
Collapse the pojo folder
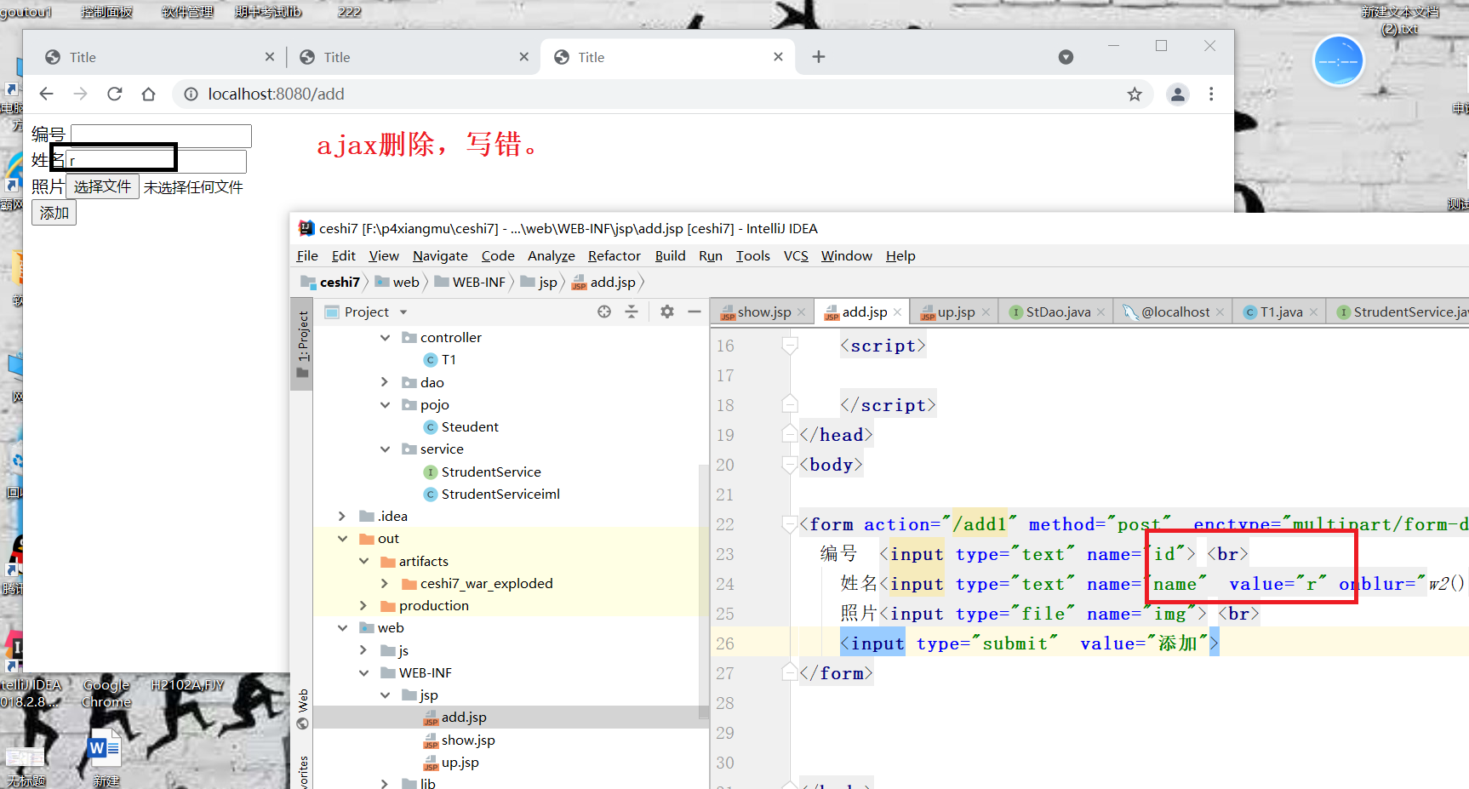tap(385, 405)
